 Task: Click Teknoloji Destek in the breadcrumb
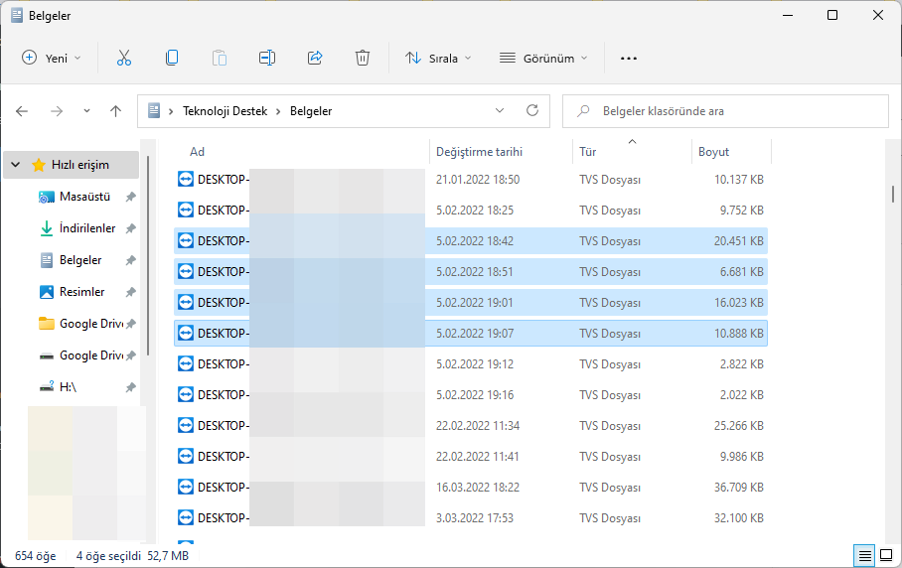point(226,111)
